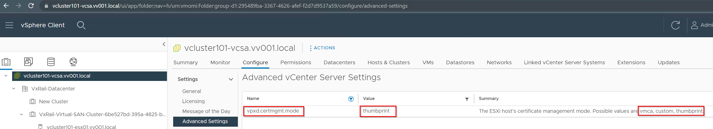Screen dimensions: 713x129
Task: Click the thumbprint value cell
Action: point(376,111)
